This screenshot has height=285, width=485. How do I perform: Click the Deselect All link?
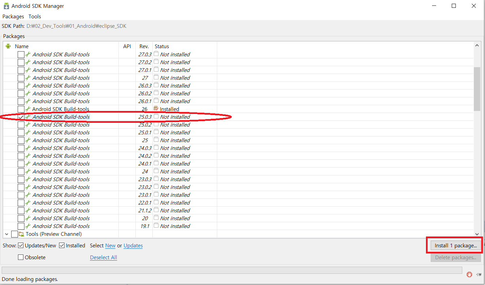coord(104,257)
